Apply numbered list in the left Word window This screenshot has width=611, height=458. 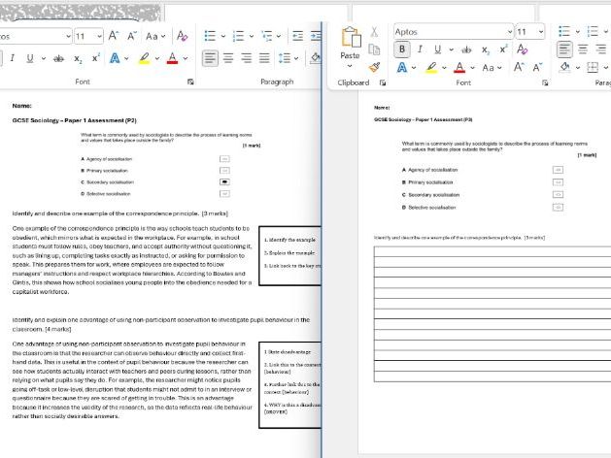click(x=238, y=36)
